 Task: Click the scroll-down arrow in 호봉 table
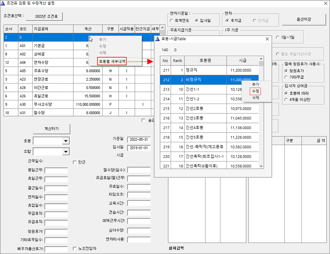[261, 166]
